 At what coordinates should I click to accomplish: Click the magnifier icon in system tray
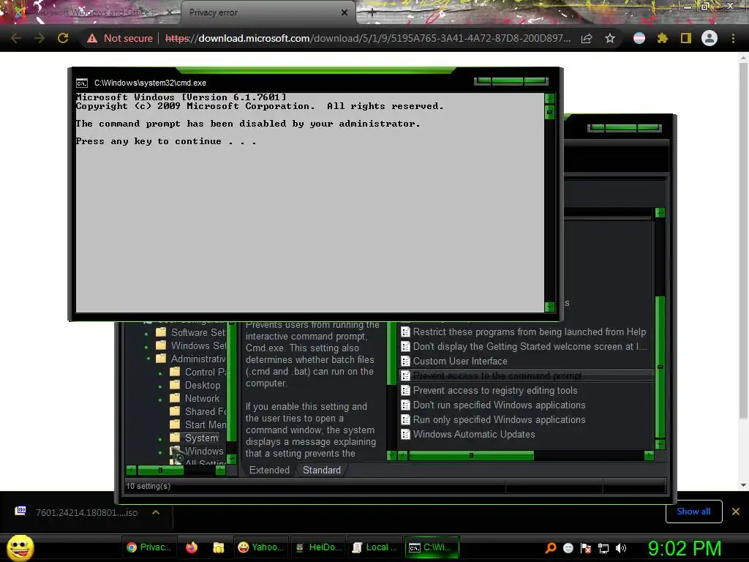pyautogui.click(x=551, y=548)
